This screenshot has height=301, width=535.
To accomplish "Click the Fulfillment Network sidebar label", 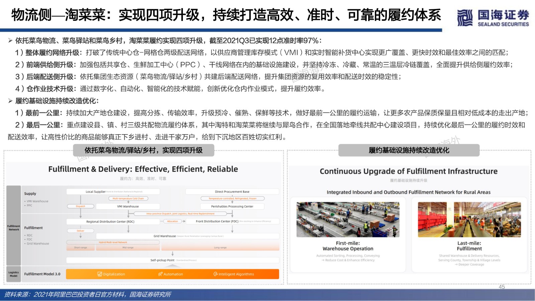I will 14,228.
